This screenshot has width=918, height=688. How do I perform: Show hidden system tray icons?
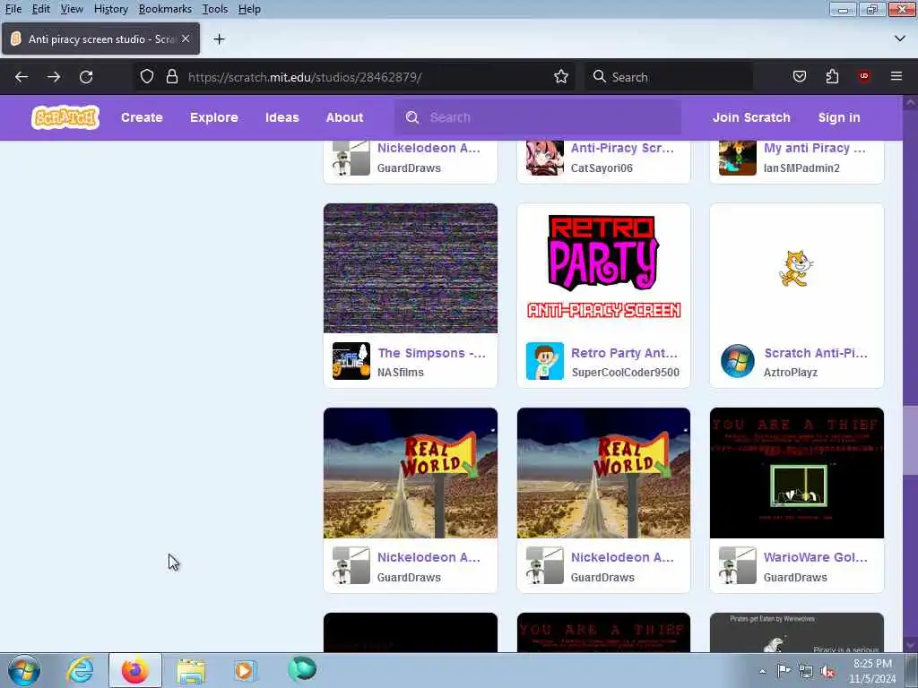762,671
